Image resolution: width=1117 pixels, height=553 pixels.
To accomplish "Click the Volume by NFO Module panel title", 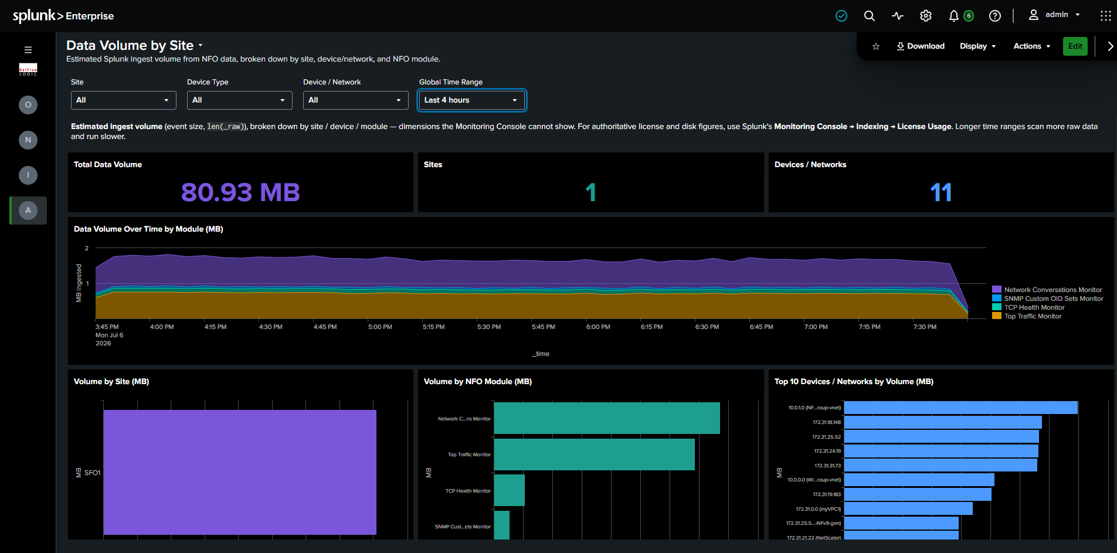I will 478,382.
